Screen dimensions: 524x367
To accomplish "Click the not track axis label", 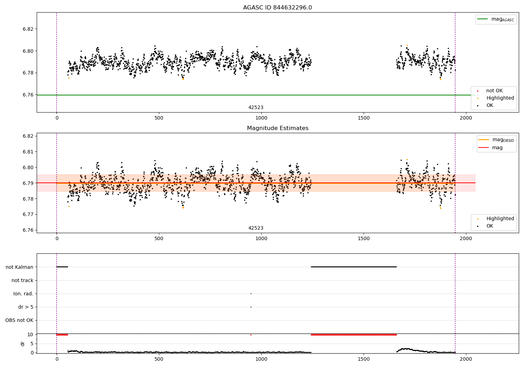I will 22,280.
